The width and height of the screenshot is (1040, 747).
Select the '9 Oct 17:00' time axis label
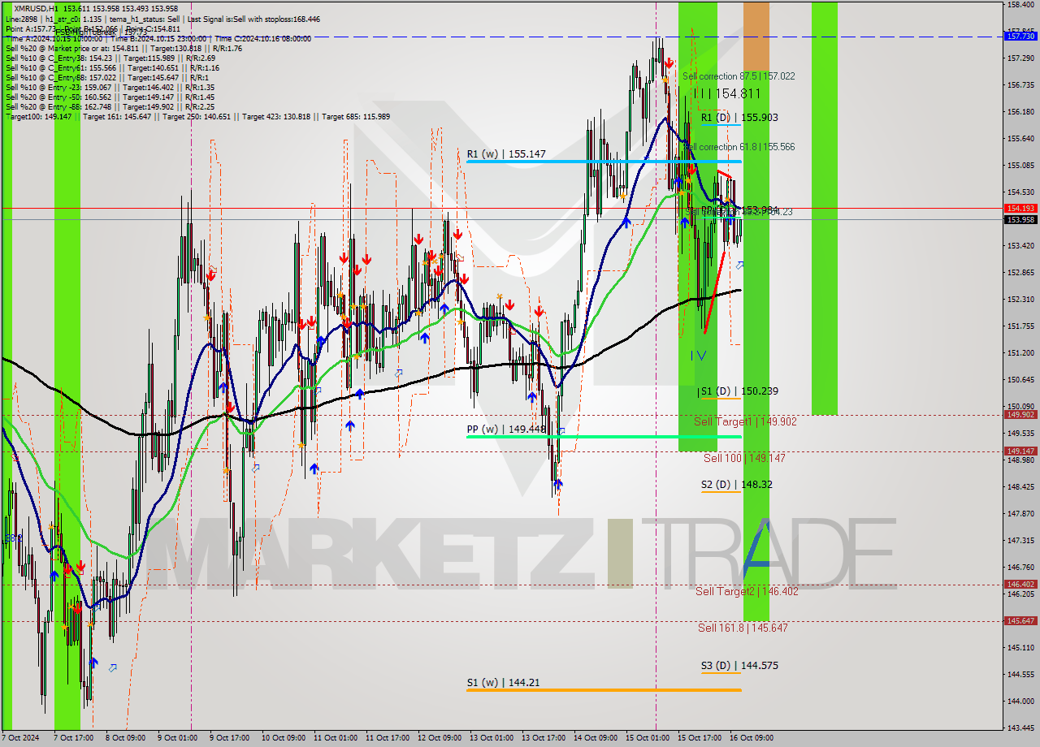coord(229,739)
